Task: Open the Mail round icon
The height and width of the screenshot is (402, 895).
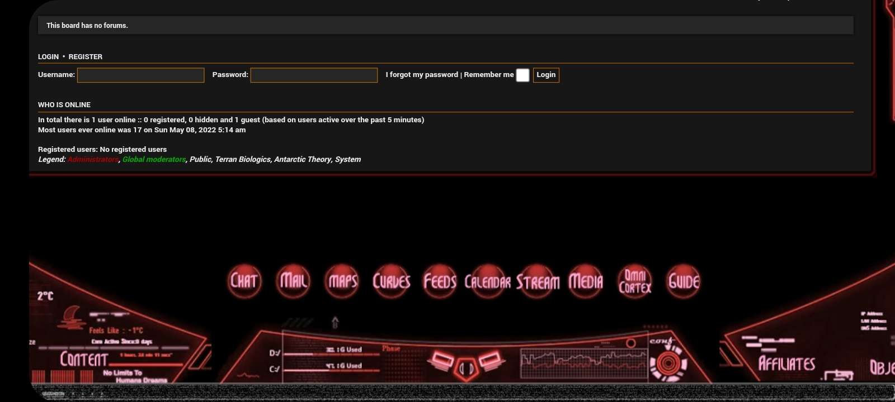Action: (293, 281)
